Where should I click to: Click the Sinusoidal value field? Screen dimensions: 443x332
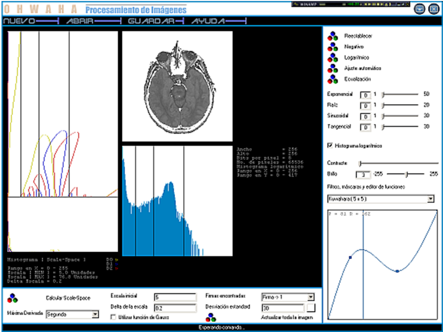(x=365, y=117)
